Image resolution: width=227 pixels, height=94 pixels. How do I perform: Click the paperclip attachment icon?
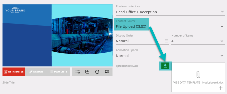click(x=198, y=75)
